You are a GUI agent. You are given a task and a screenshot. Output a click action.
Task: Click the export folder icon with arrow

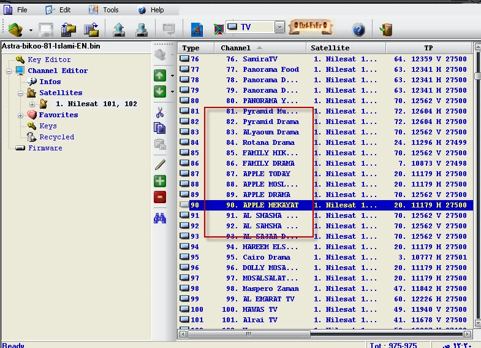pos(91,30)
